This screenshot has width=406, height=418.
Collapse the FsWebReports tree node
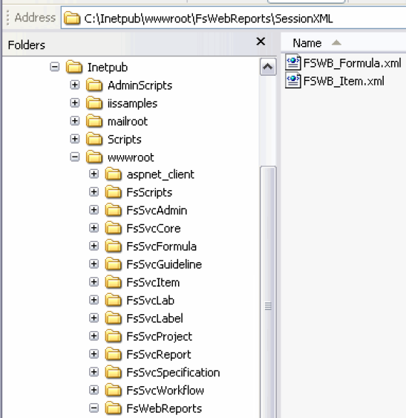pyautogui.click(x=94, y=408)
